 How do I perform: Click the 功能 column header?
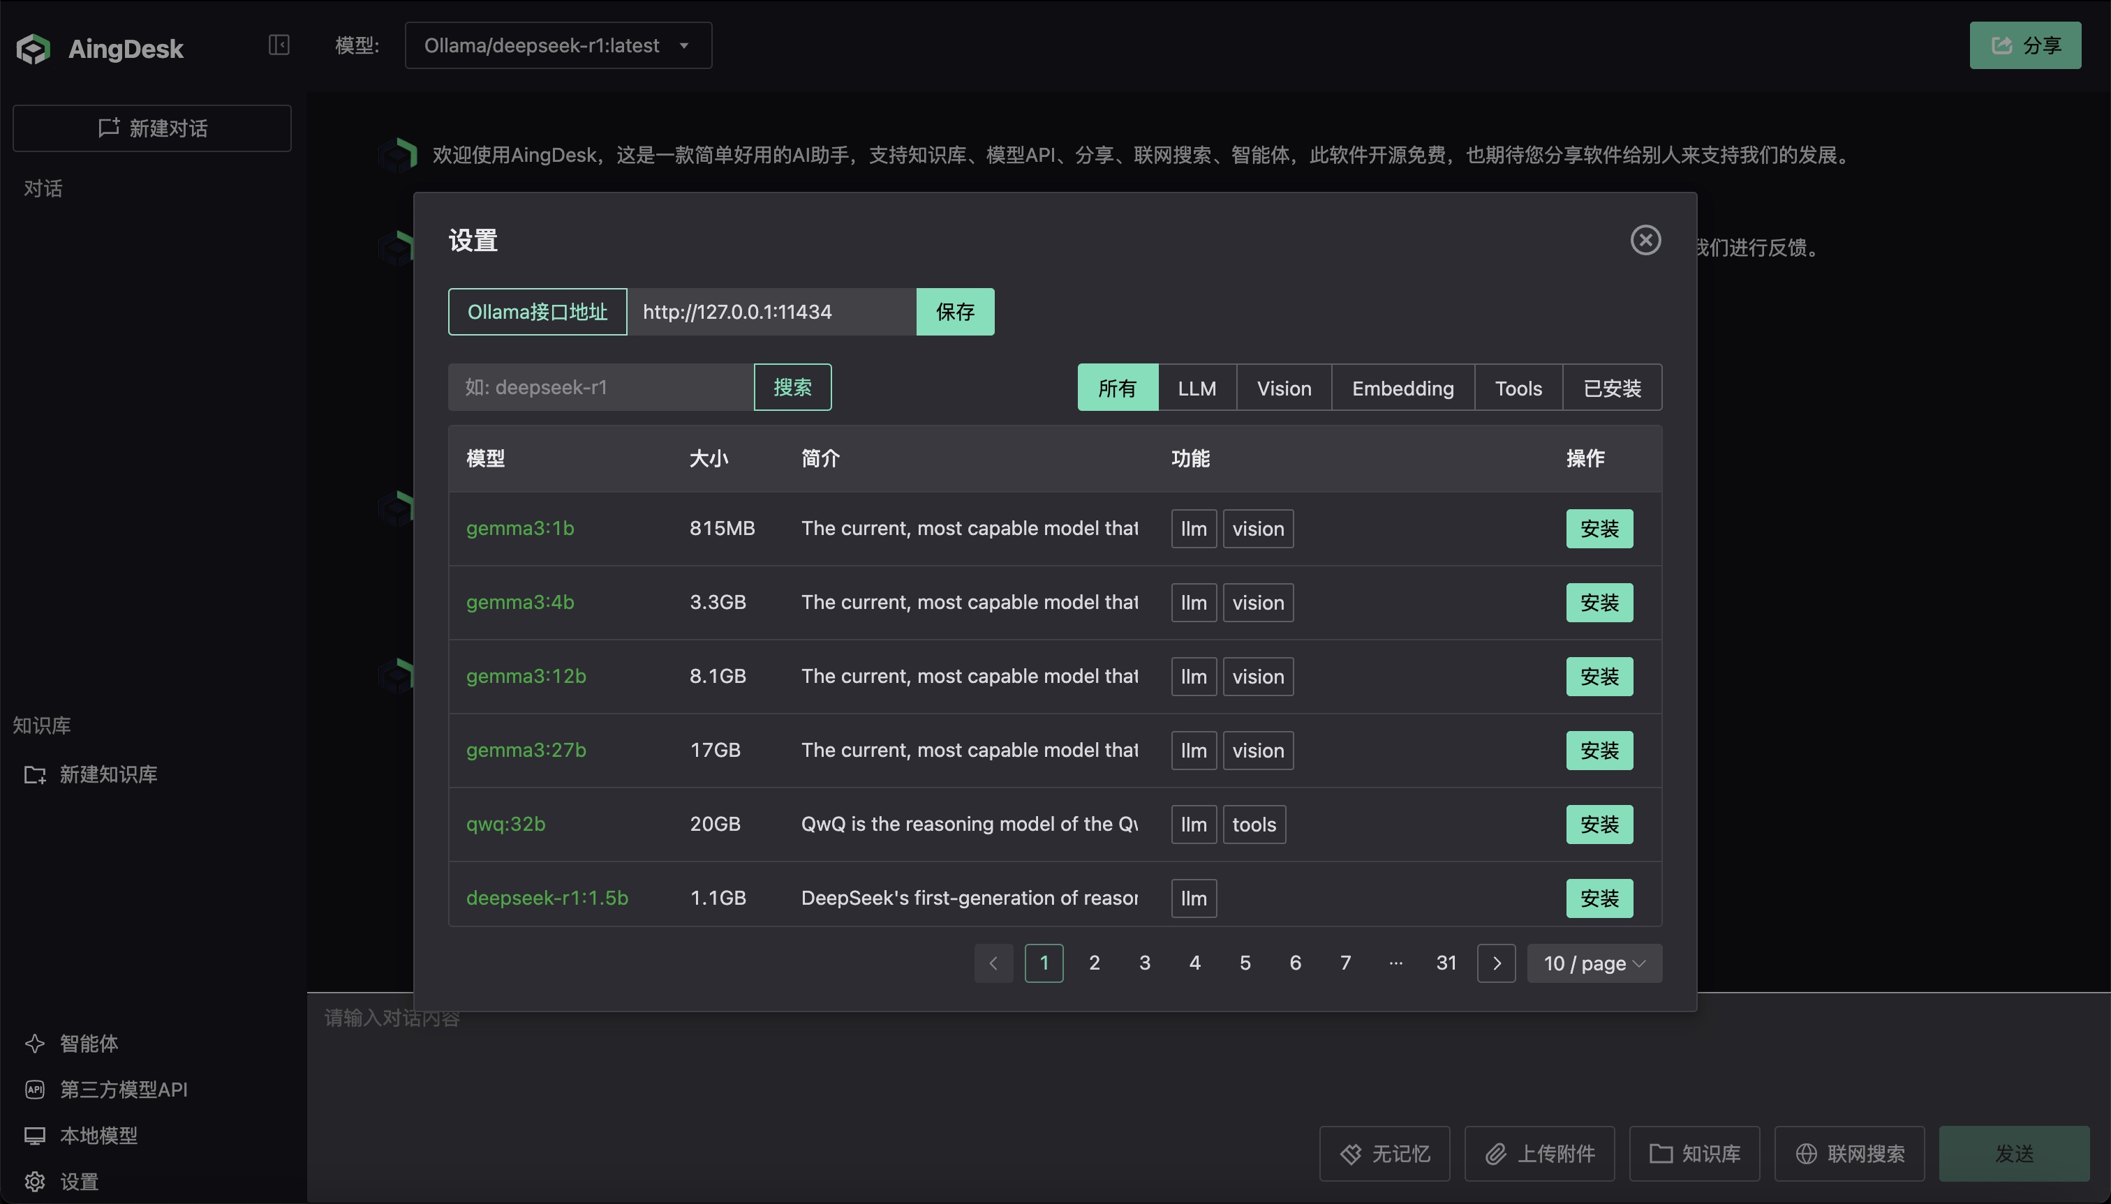(1190, 459)
